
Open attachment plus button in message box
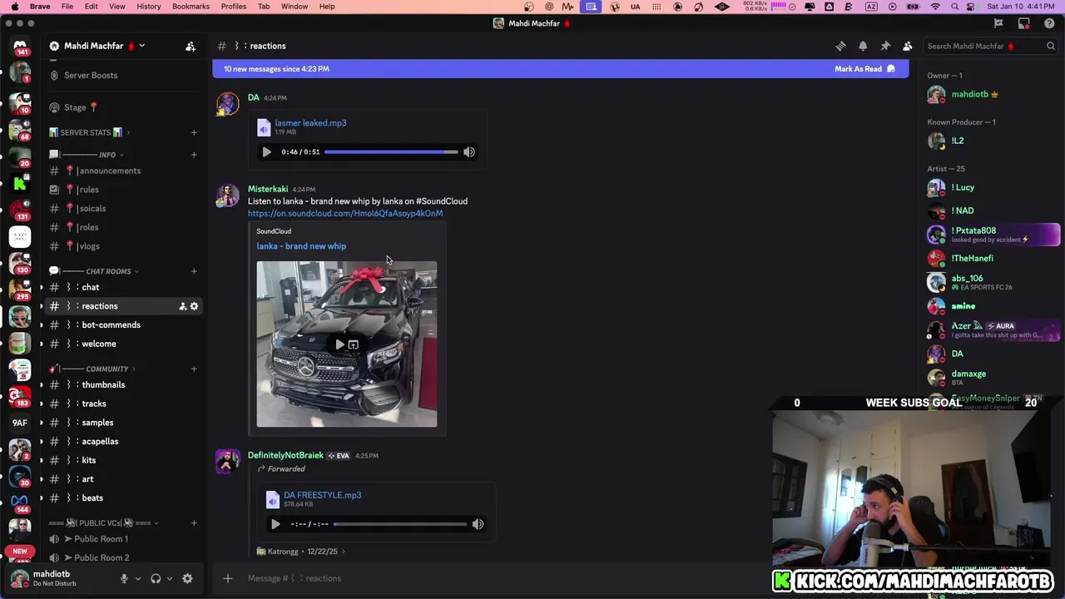228,578
